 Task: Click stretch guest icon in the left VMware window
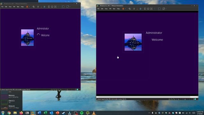68,7
